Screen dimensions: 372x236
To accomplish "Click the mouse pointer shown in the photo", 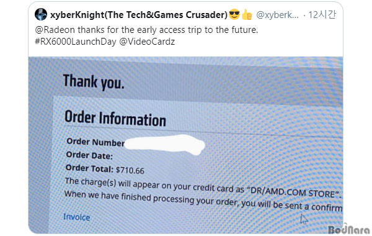I will 304,219.
